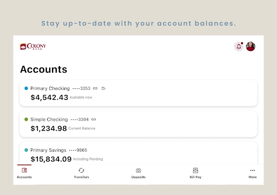Click the blue dot beside Primary Checking
Image resolution: width=277 pixels, height=195 pixels.
tap(26, 88)
